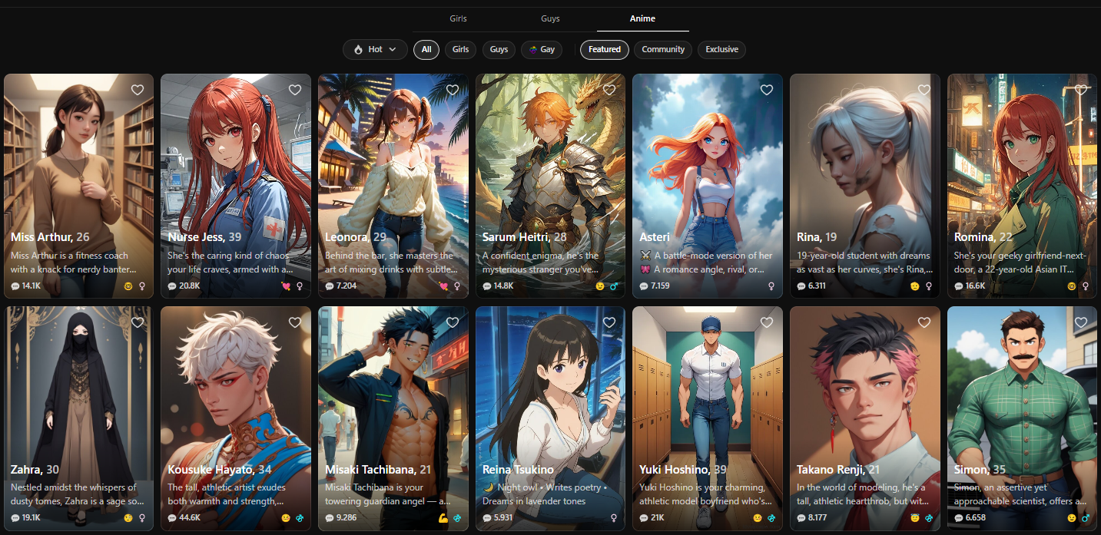The image size is (1101, 535).
Task: Open Takano Renji's character card
Action: [x=864, y=399]
